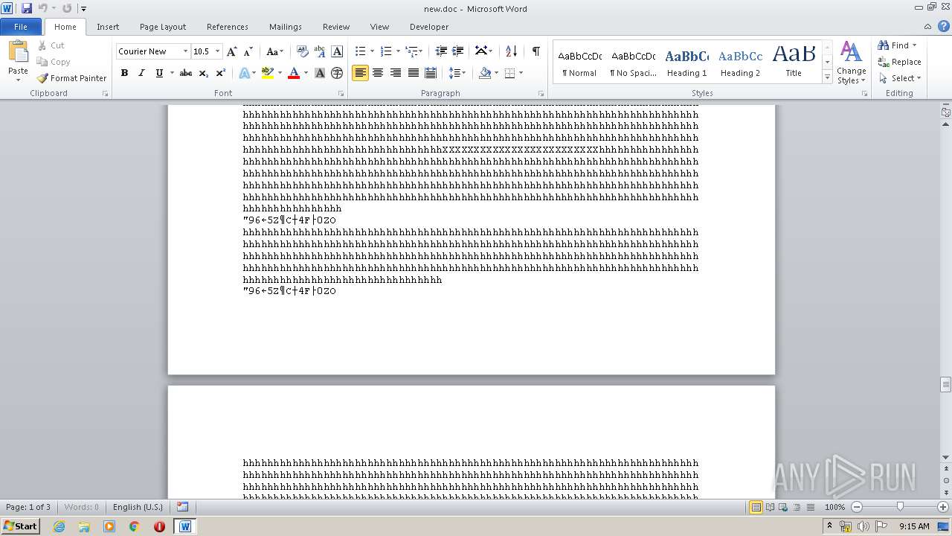Image resolution: width=952 pixels, height=536 pixels.
Task: Click the Clear Formatting icon
Action: [303, 51]
